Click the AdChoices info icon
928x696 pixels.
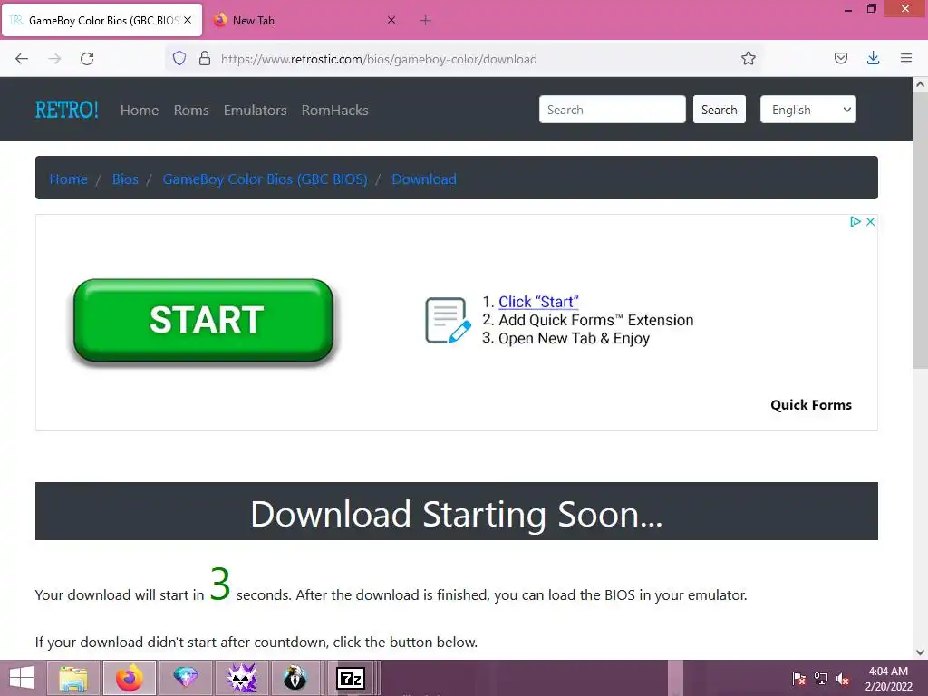[855, 221]
